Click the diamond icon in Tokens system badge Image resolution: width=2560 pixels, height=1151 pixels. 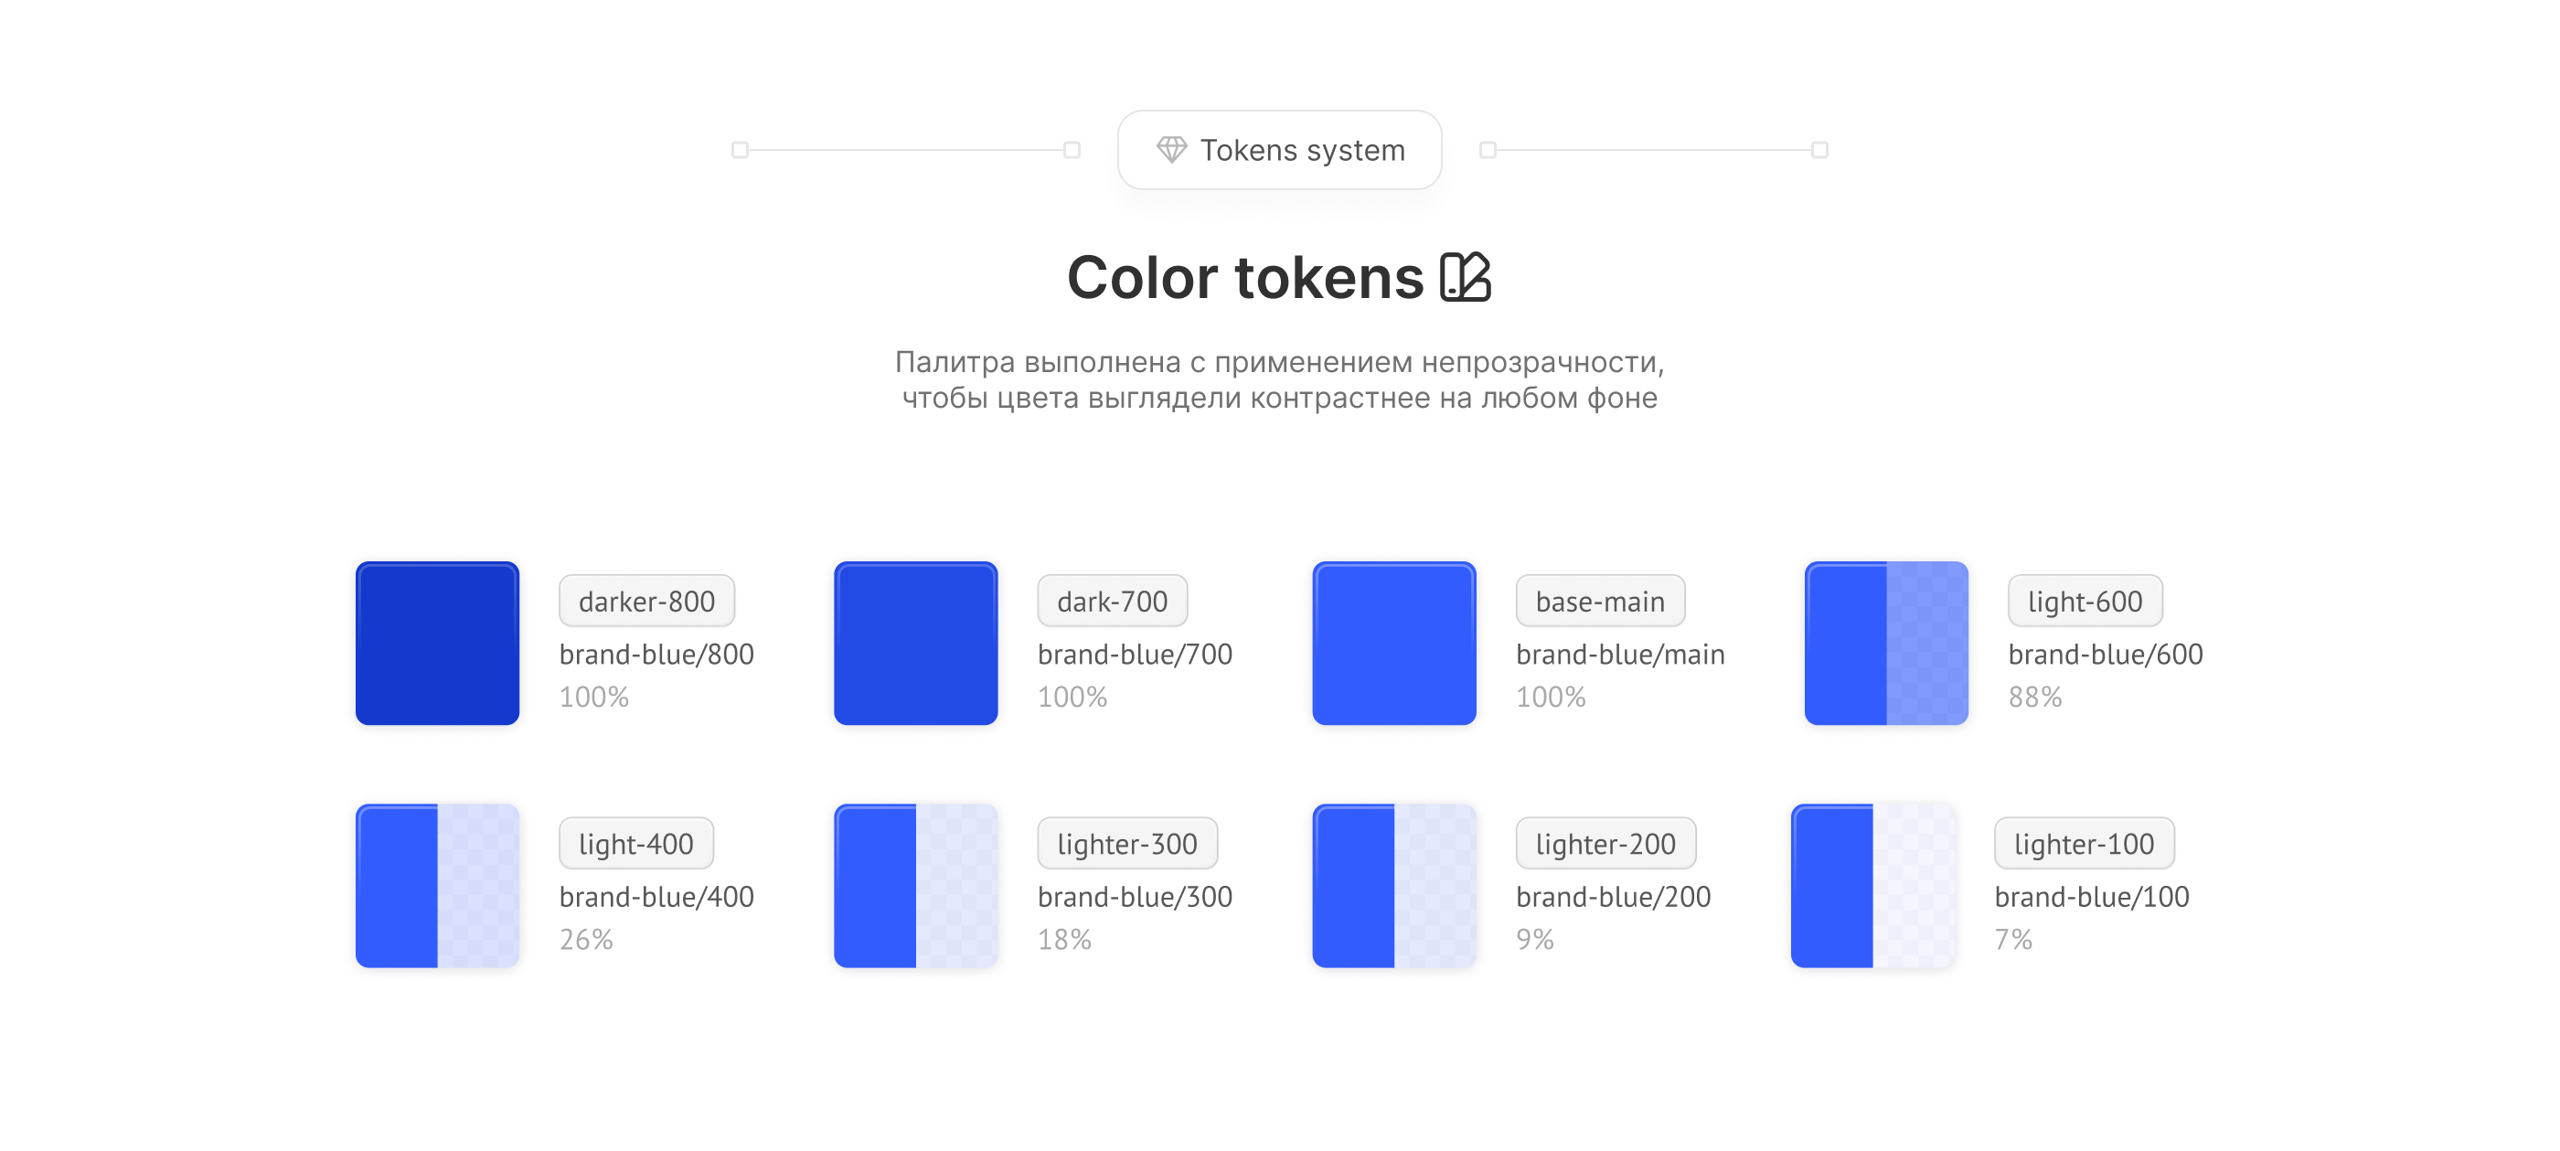click(1170, 150)
